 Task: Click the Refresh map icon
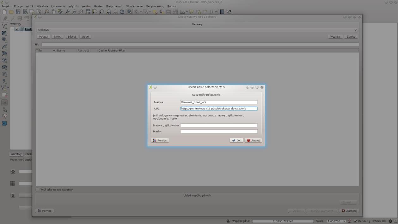click(123, 12)
